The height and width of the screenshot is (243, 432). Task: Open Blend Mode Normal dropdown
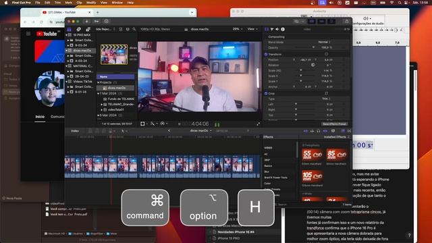point(324,42)
